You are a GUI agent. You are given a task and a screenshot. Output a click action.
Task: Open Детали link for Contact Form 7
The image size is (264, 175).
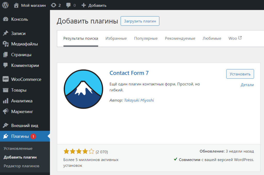click(247, 85)
